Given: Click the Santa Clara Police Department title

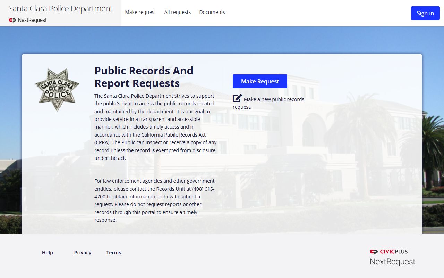Looking at the screenshot, I should (60, 9).
